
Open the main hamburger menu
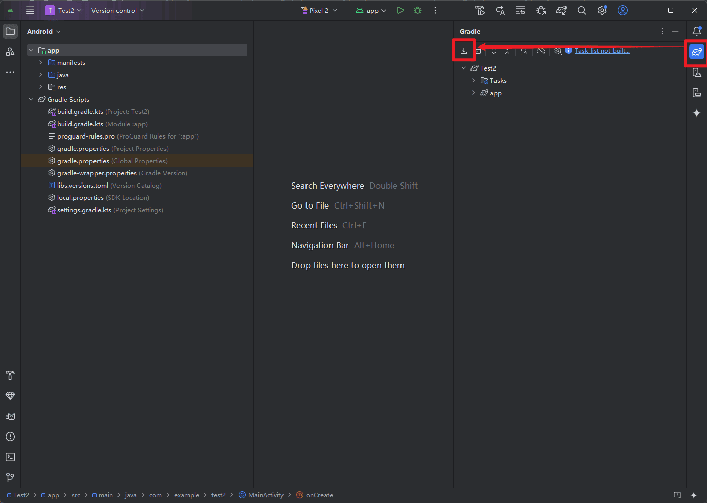pyautogui.click(x=30, y=10)
